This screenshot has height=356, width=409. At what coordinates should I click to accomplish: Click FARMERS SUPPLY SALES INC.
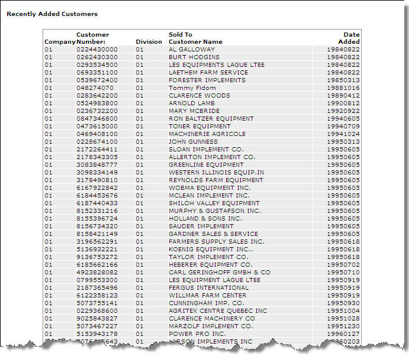coord(217,242)
